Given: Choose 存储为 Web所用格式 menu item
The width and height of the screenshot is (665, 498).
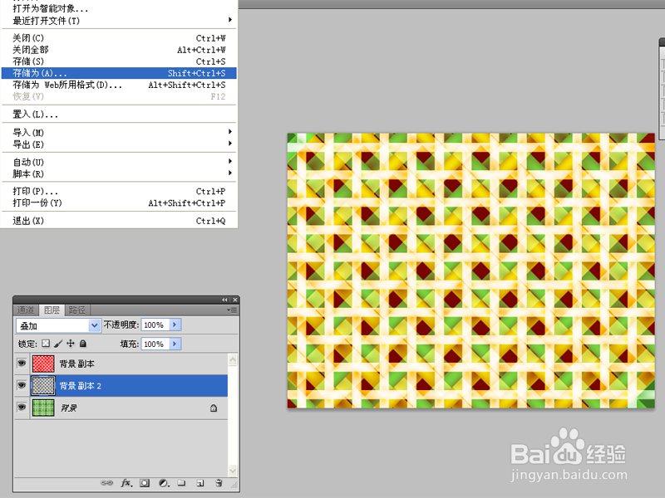Looking at the screenshot, I should tap(119, 85).
